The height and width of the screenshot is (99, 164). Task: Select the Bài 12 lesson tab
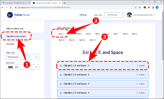82,40
